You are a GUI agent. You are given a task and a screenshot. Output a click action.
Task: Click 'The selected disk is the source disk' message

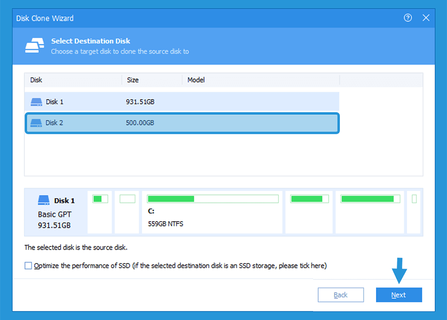[x=76, y=248]
